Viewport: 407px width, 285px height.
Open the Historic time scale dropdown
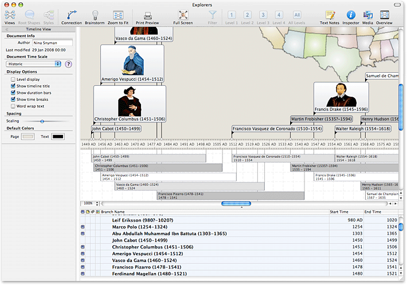point(33,64)
